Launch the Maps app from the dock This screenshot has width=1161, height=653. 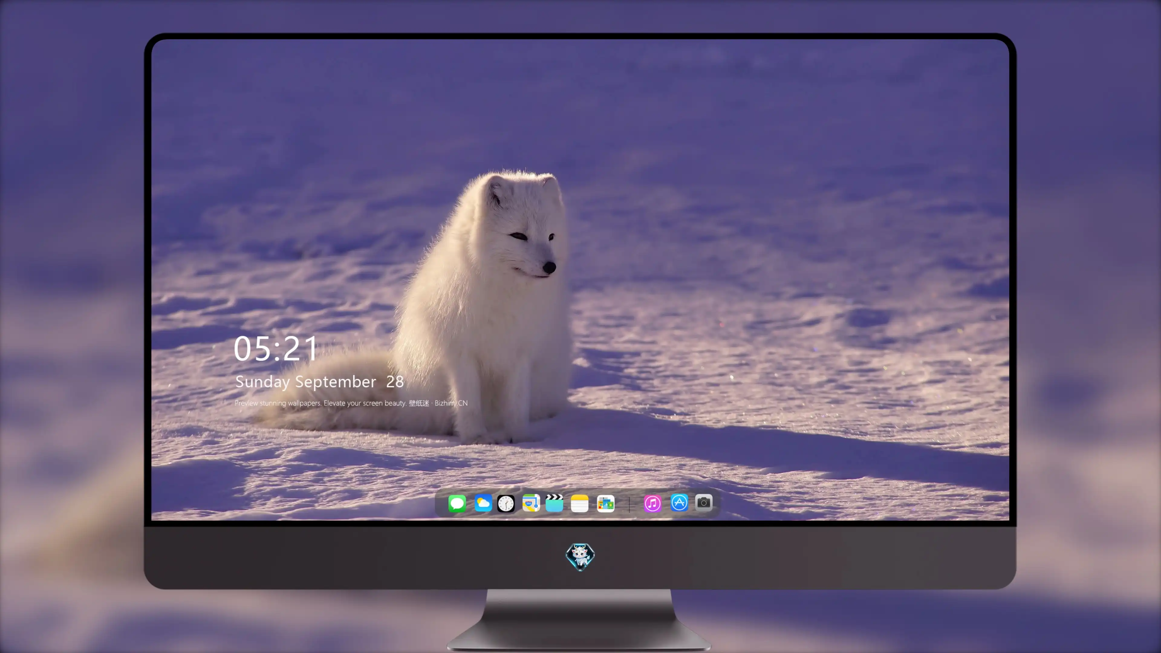coord(531,503)
